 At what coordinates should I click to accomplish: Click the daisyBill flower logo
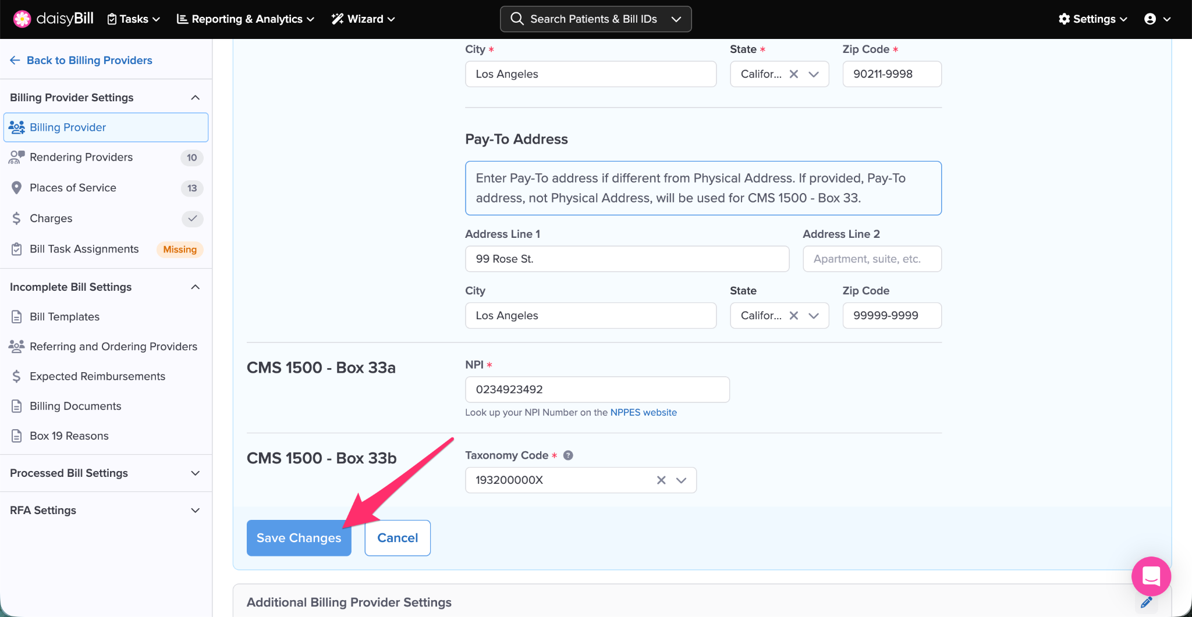(22, 19)
